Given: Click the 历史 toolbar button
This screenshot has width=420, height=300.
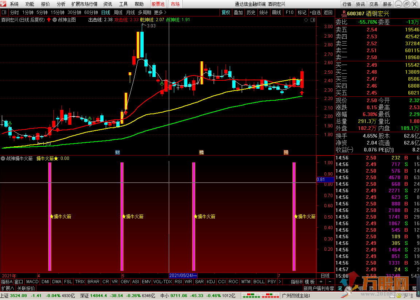Looking at the screenshot, I should coord(251,13).
